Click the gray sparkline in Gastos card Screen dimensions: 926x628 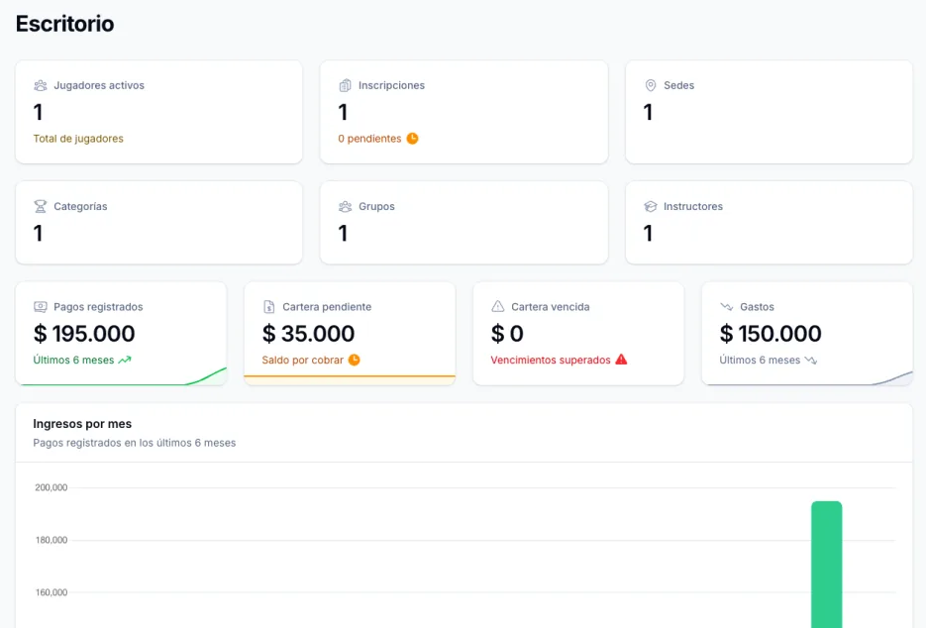[807, 378]
